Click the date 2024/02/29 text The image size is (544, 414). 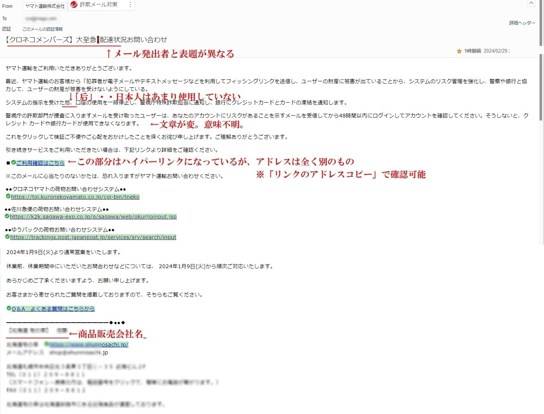(x=496, y=51)
